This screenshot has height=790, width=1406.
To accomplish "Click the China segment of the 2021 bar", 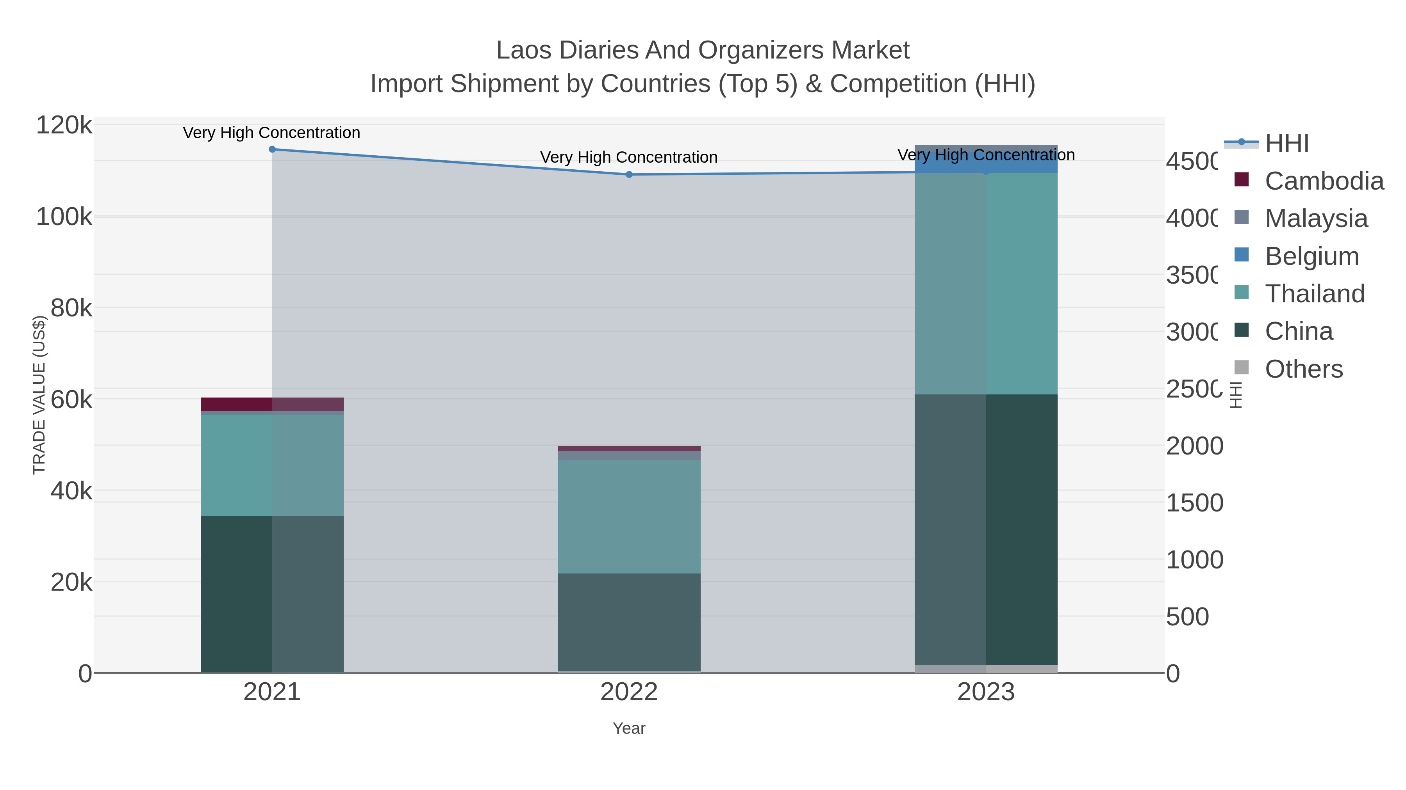I will click(272, 594).
